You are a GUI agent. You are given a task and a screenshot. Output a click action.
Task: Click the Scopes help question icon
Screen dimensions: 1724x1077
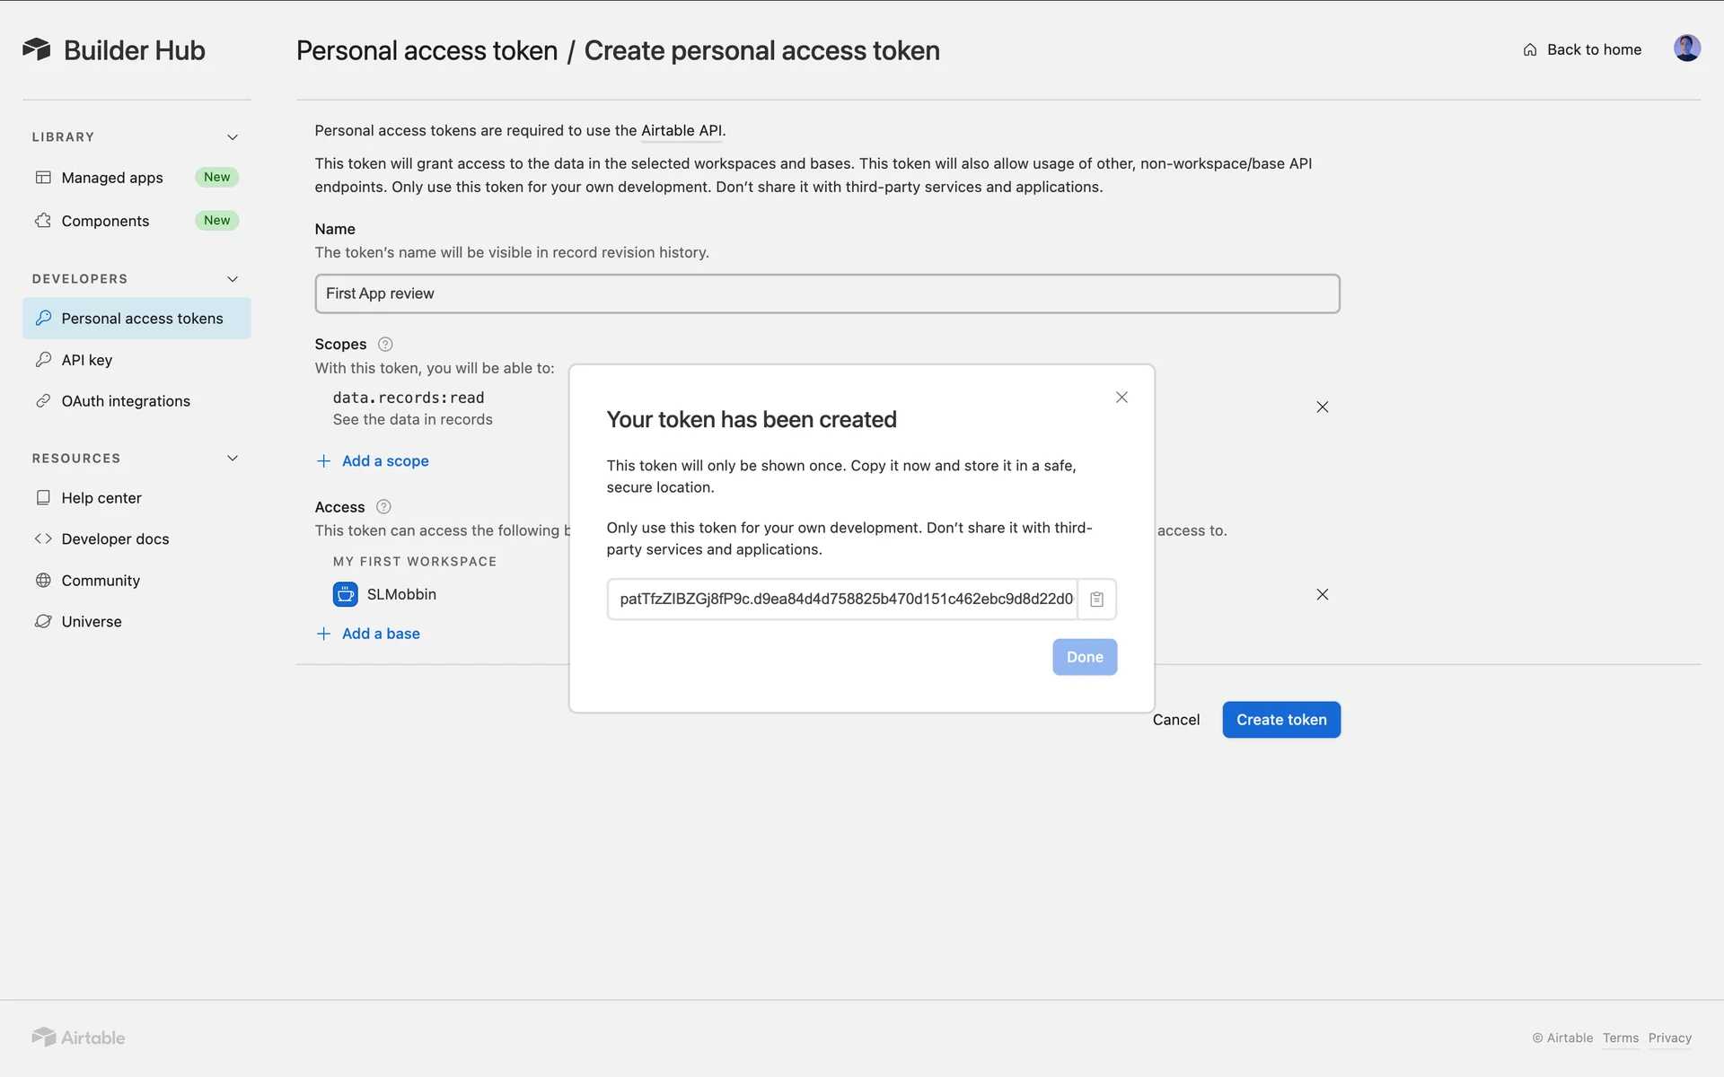(385, 345)
